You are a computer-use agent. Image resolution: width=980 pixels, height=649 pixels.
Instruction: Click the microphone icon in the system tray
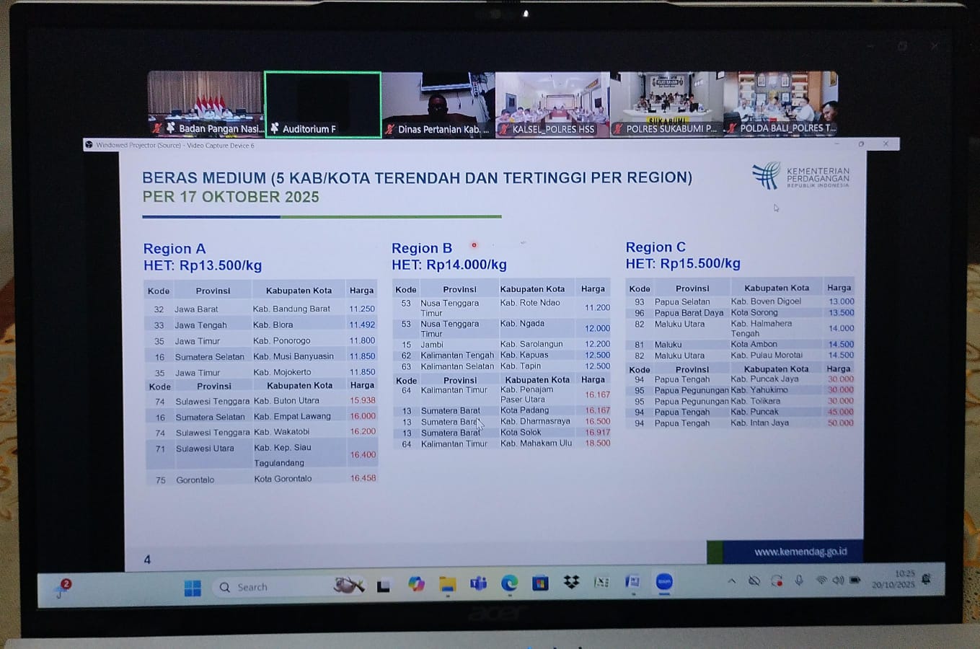tap(799, 580)
